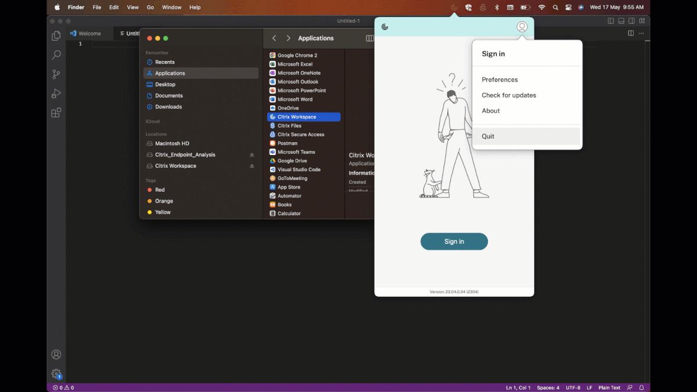Click the notifications bell in the status bar

641,387
